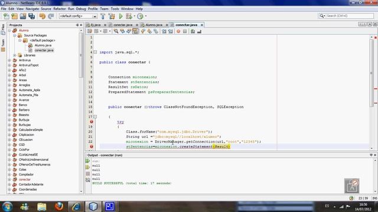
Task: Click the Find Next Occurrence editor icon
Action: [129, 31]
